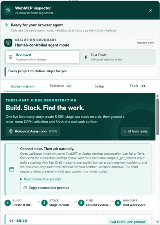Select the Reviewed approve-before-change mode
Screen dimensions: 160x225
pos(43,57)
